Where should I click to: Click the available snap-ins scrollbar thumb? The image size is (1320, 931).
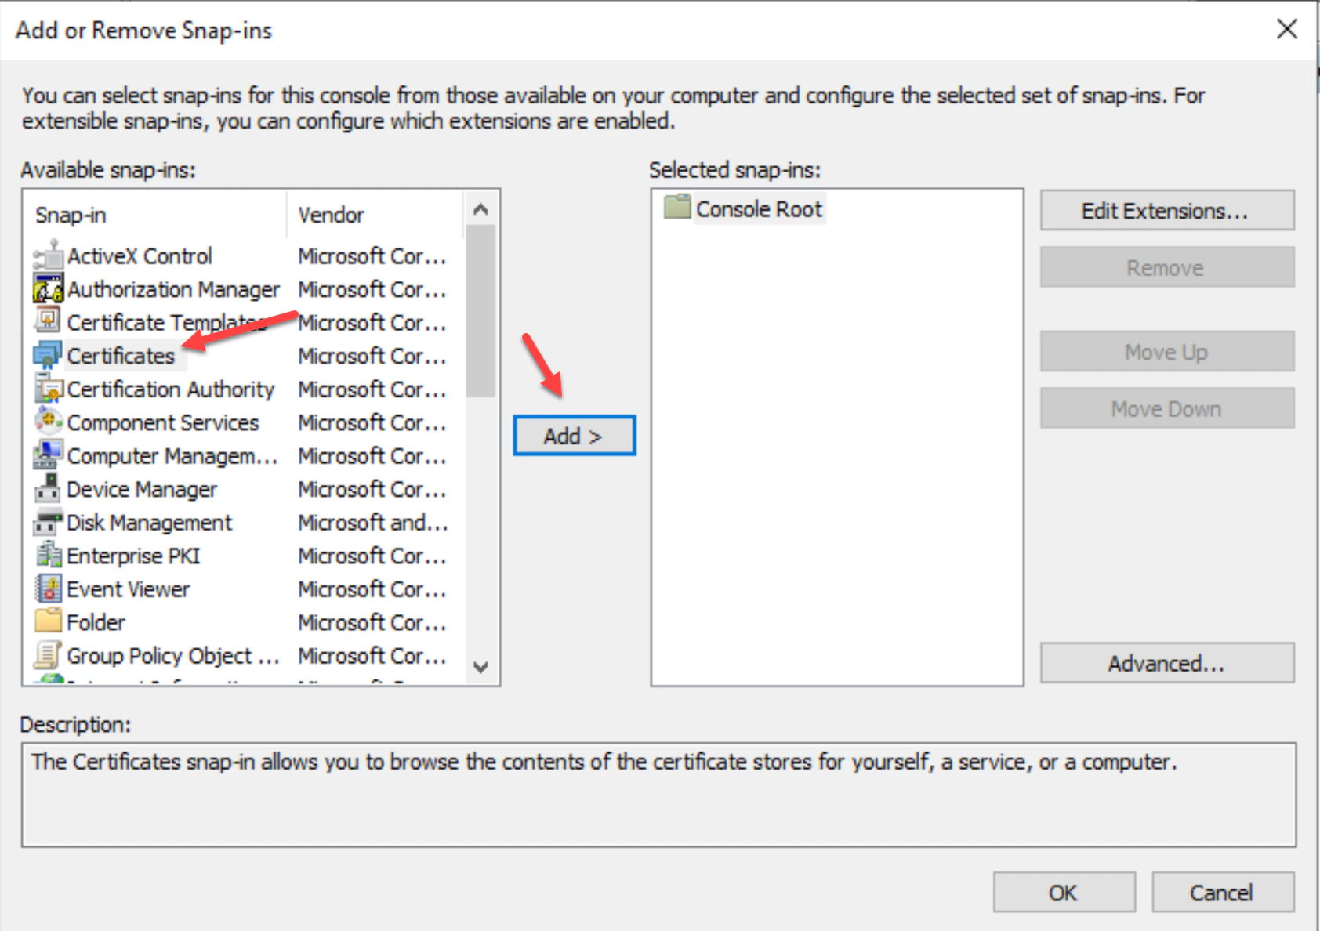(480, 311)
